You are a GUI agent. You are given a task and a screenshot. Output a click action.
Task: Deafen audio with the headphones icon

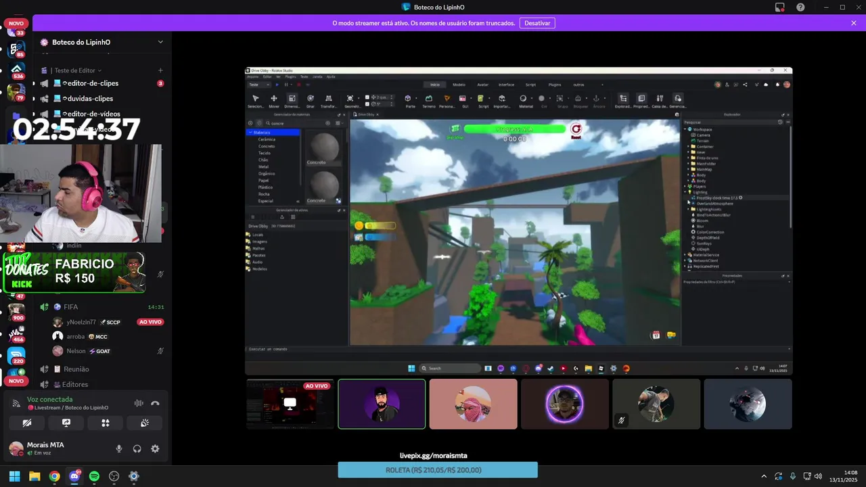click(x=137, y=448)
